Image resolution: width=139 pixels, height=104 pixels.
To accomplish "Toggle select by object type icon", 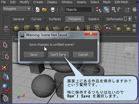I will tap(106, 10).
